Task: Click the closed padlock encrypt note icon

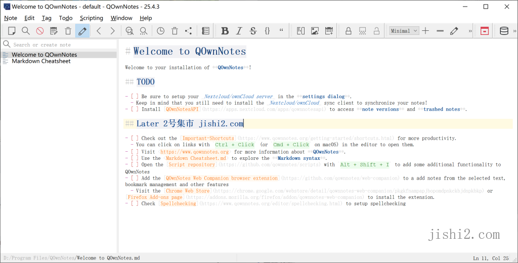Action: (348, 31)
